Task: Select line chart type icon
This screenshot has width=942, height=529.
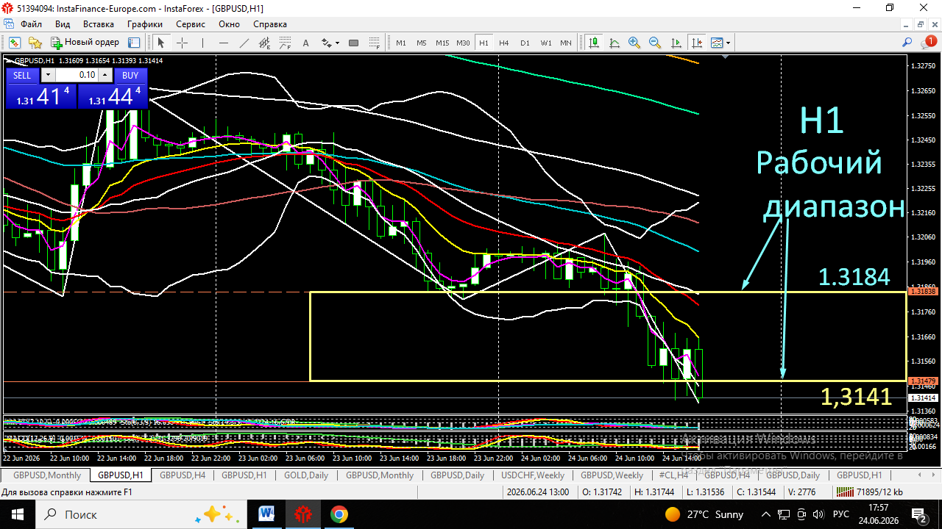Action: [x=614, y=43]
